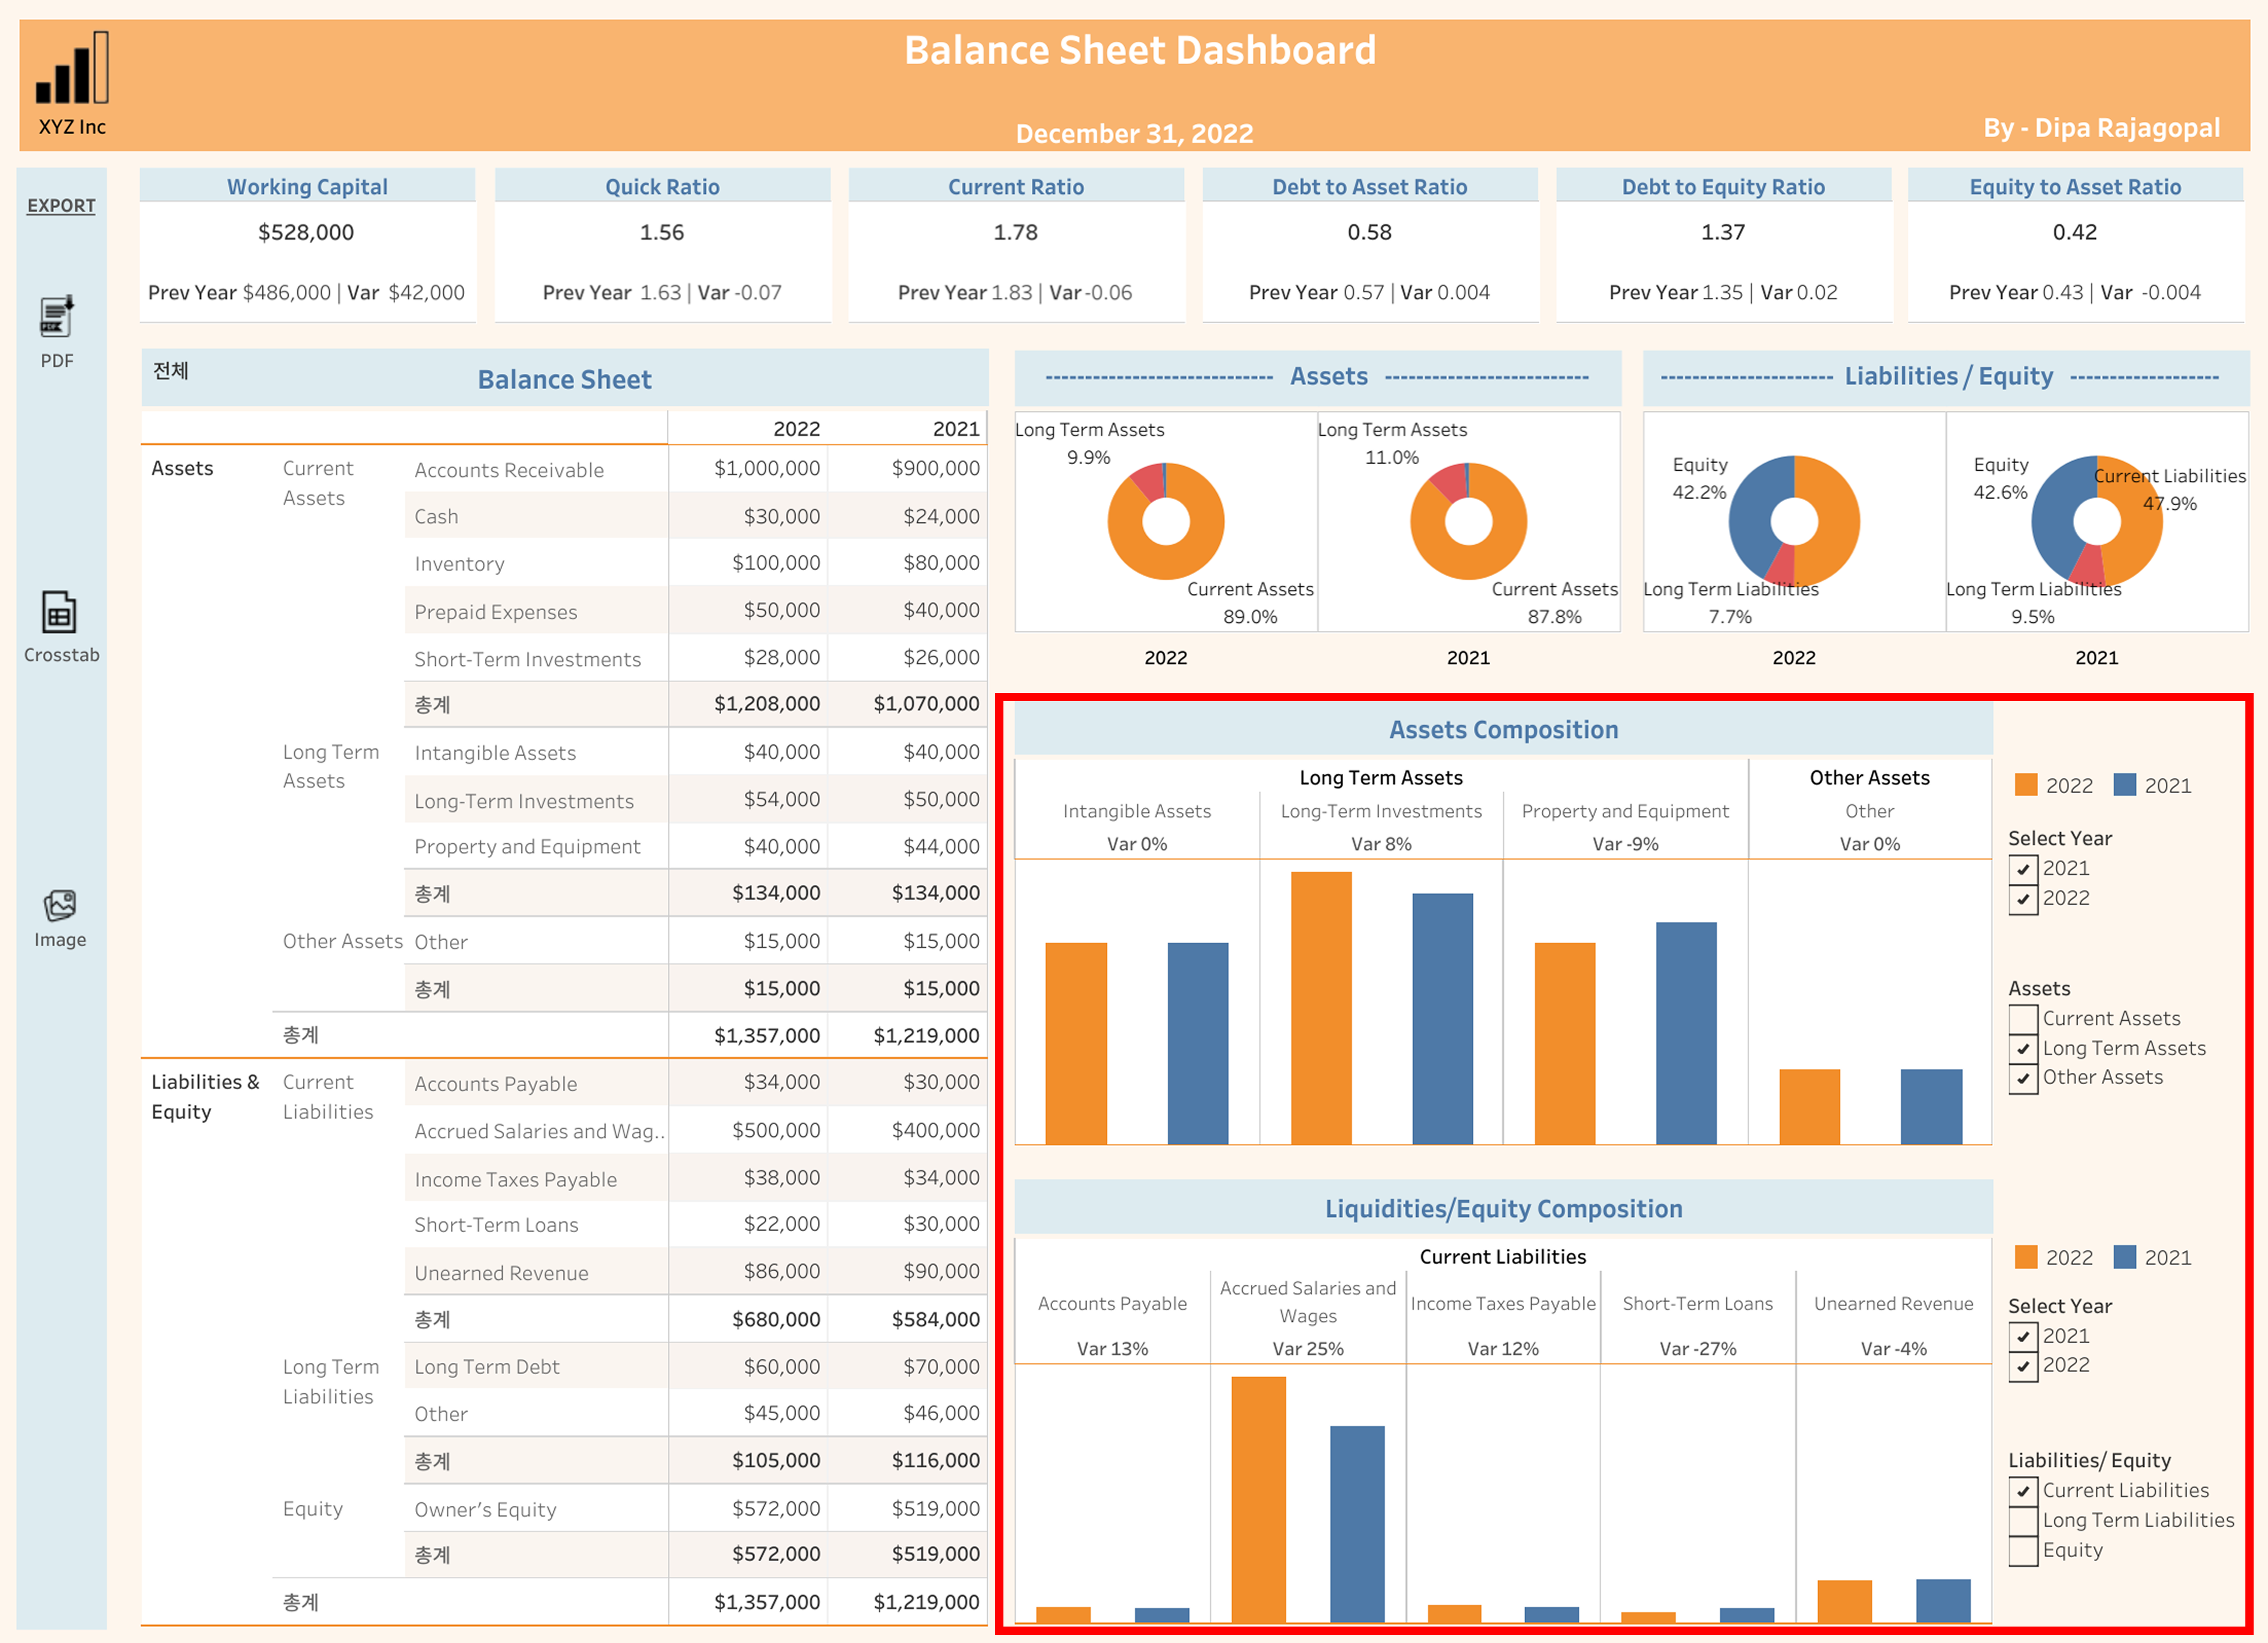Enable the Current Assets checkbox

(x=2023, y=1019)
